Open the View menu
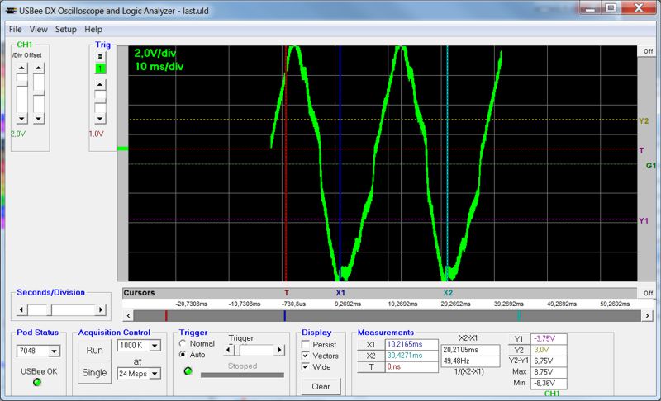 [38, 29]
